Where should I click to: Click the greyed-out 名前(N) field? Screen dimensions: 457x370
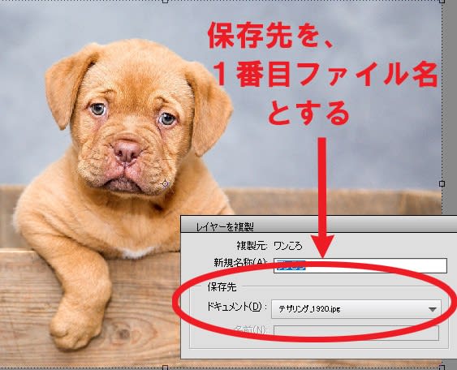tap(356, 333)
